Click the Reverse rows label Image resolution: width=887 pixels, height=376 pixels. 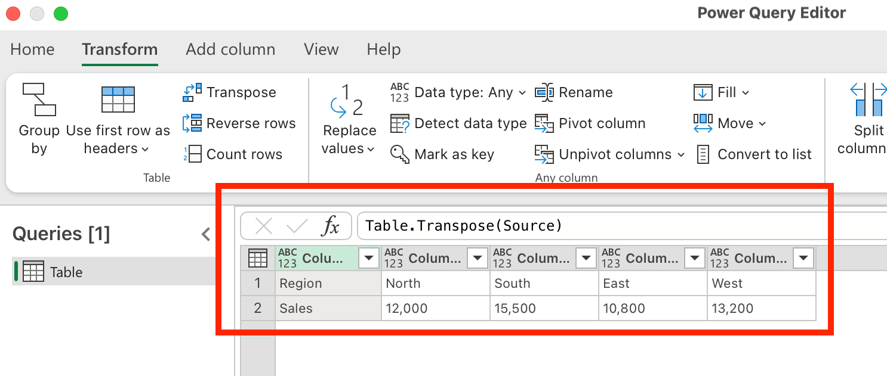[x=251, y=123]
